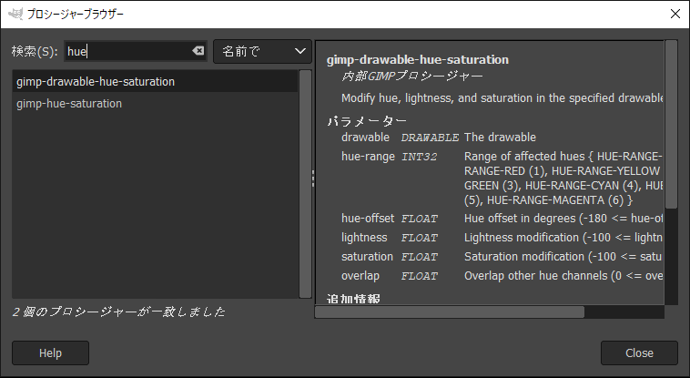Click the details pane vertical scrollbar
The width and height of the screenshot is (690, 378).
671,124
